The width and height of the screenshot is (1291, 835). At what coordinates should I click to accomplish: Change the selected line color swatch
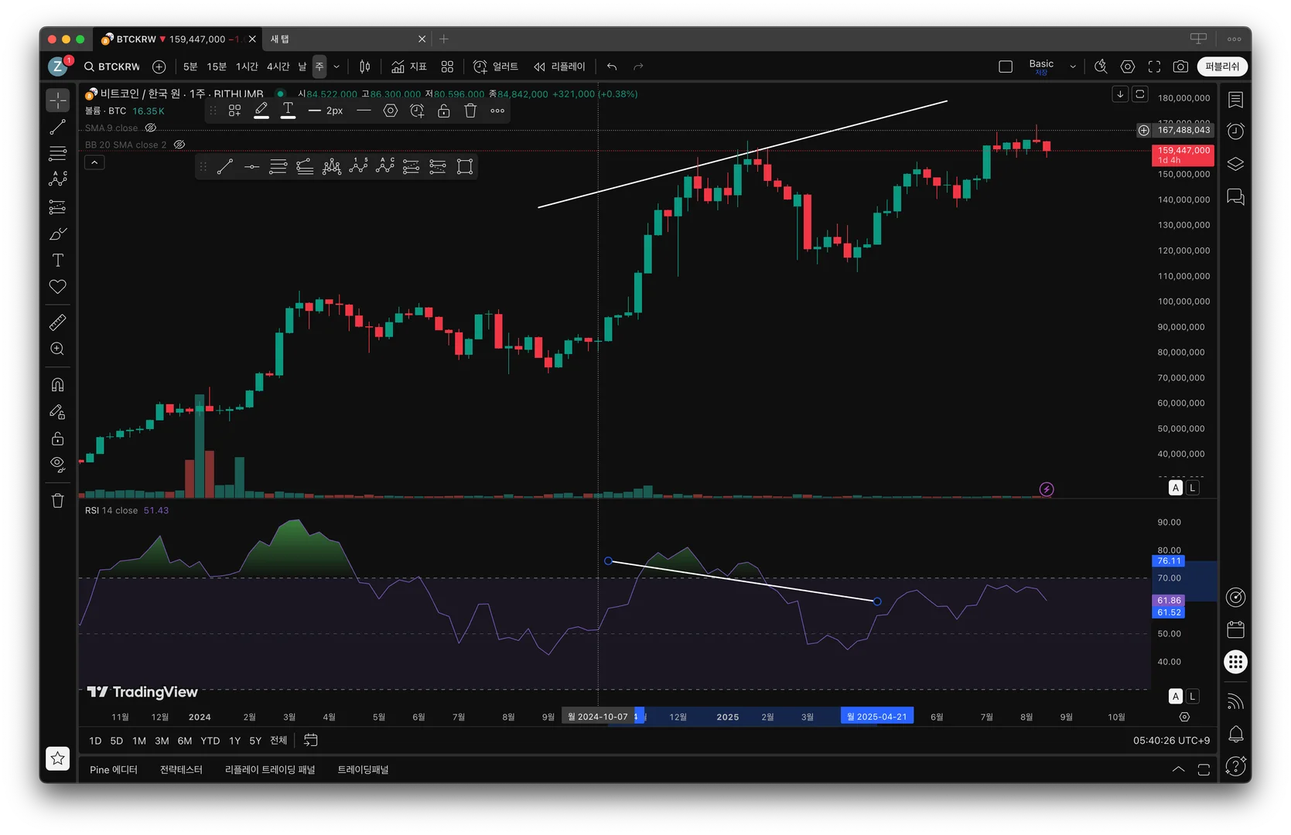pyautogui.click(x=261, y=111)
